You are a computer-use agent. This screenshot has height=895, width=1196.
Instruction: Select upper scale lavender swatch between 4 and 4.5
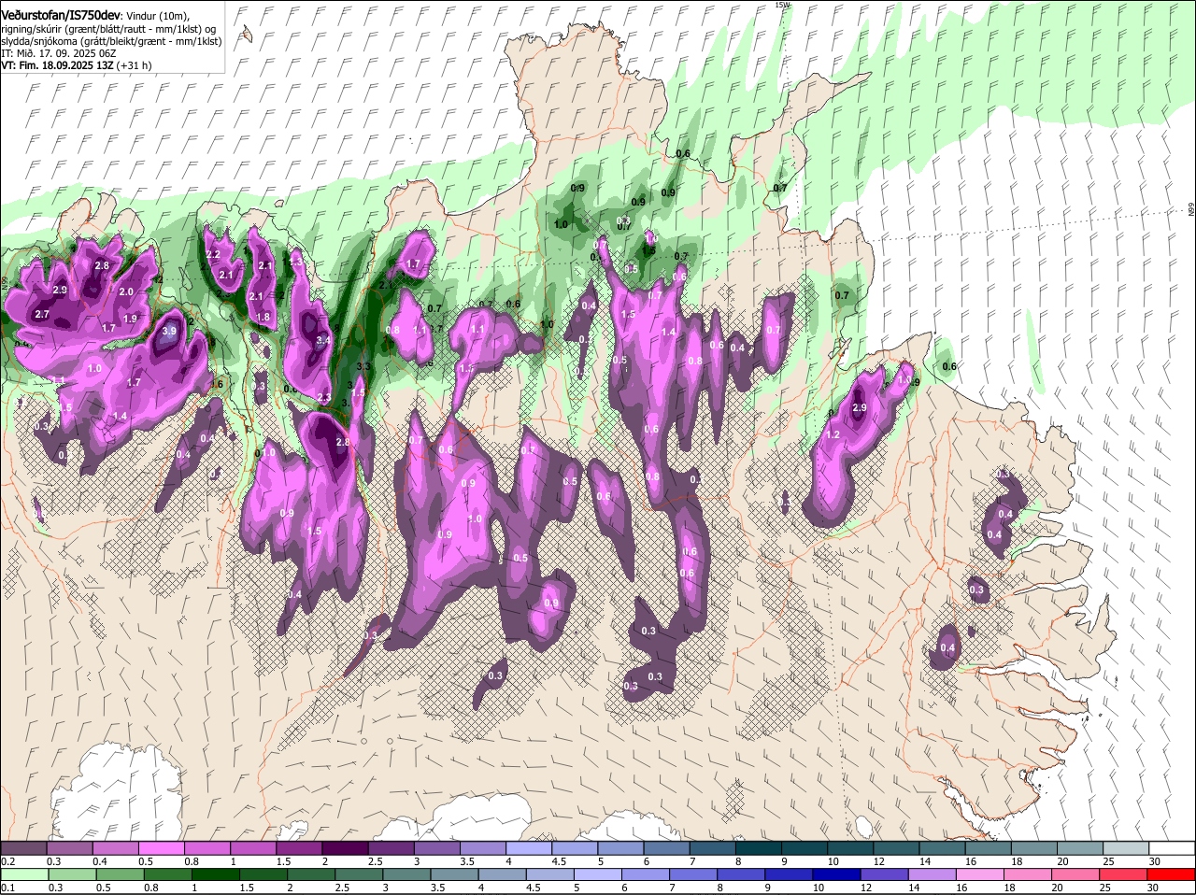pos(529,847)
